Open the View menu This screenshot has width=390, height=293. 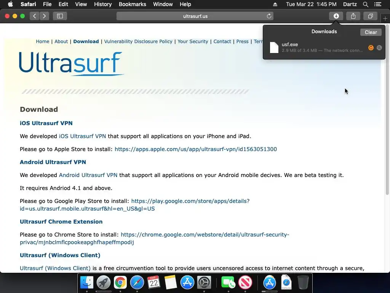[81, 4]
